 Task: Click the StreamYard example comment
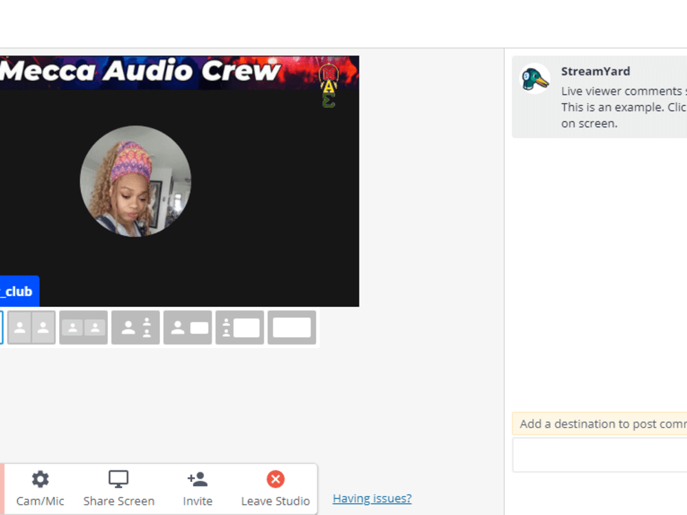click(599, 97)
